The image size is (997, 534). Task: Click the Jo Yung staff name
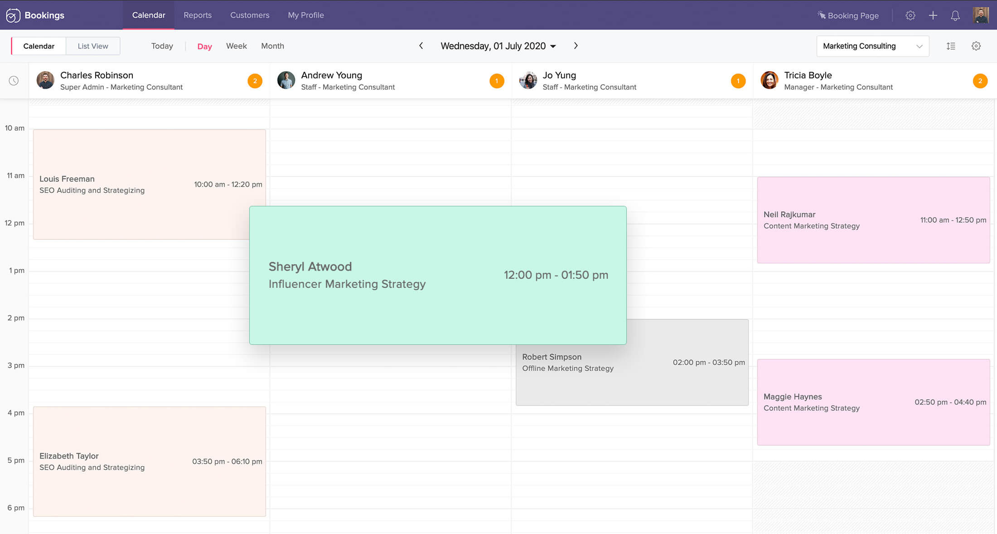tap(559, 75)
